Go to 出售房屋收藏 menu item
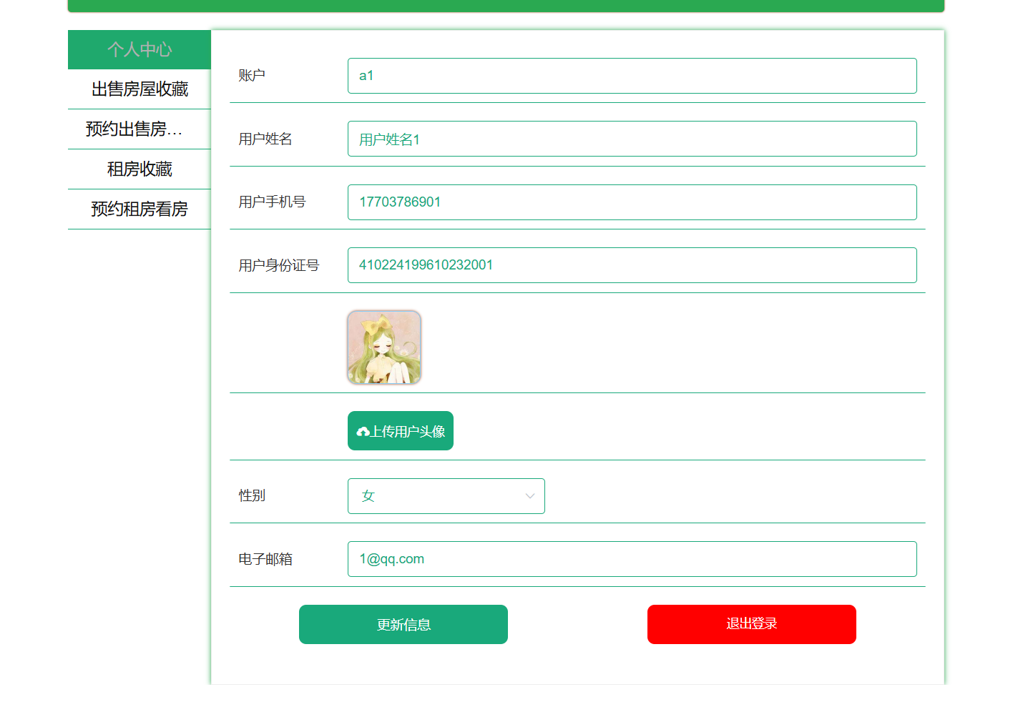1013x707 pixels. tap(140, 89)
